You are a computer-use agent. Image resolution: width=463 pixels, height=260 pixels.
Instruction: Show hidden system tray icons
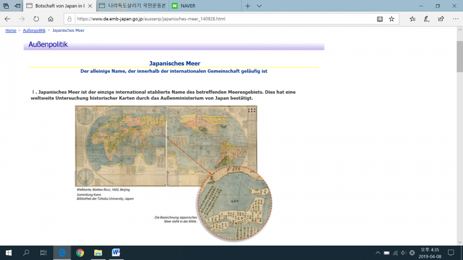pos(377,252)
